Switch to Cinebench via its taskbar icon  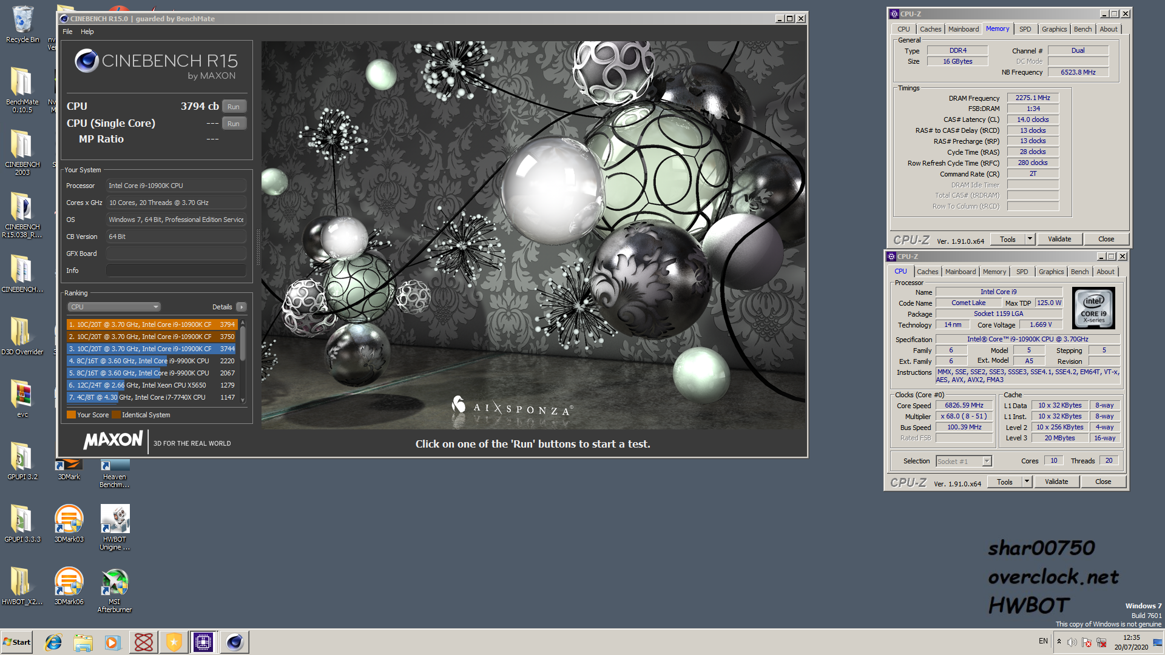[x=234, y=642]
